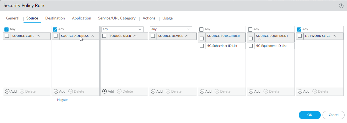Cancel the Security Policy Rule dialog
This screenshot has width=347, height=123.
click(333, 115)
